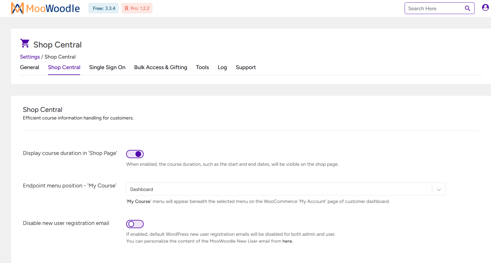Select the Shop Central tab

pyautogui.click(x=64, y=67)
